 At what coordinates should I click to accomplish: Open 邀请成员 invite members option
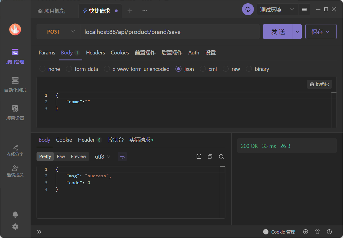click(15, 171)
